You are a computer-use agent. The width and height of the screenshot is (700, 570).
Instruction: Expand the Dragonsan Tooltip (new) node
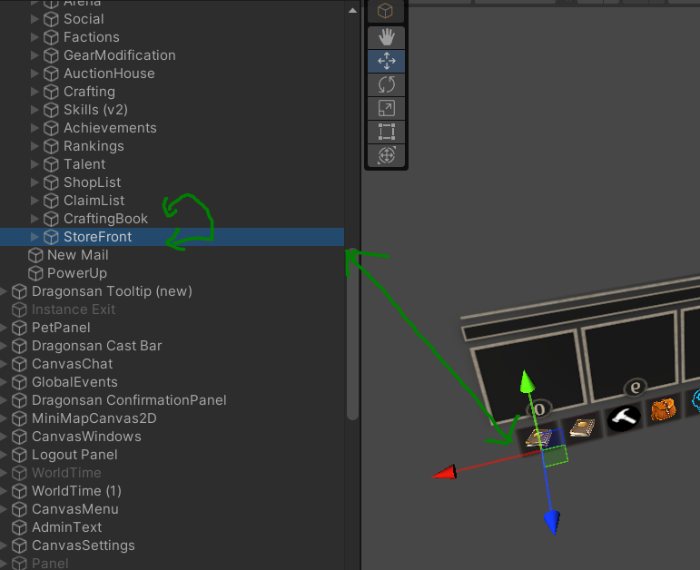tap(5, 291)
